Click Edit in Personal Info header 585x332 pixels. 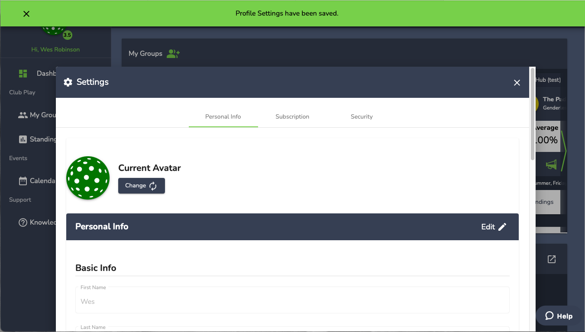494,227
